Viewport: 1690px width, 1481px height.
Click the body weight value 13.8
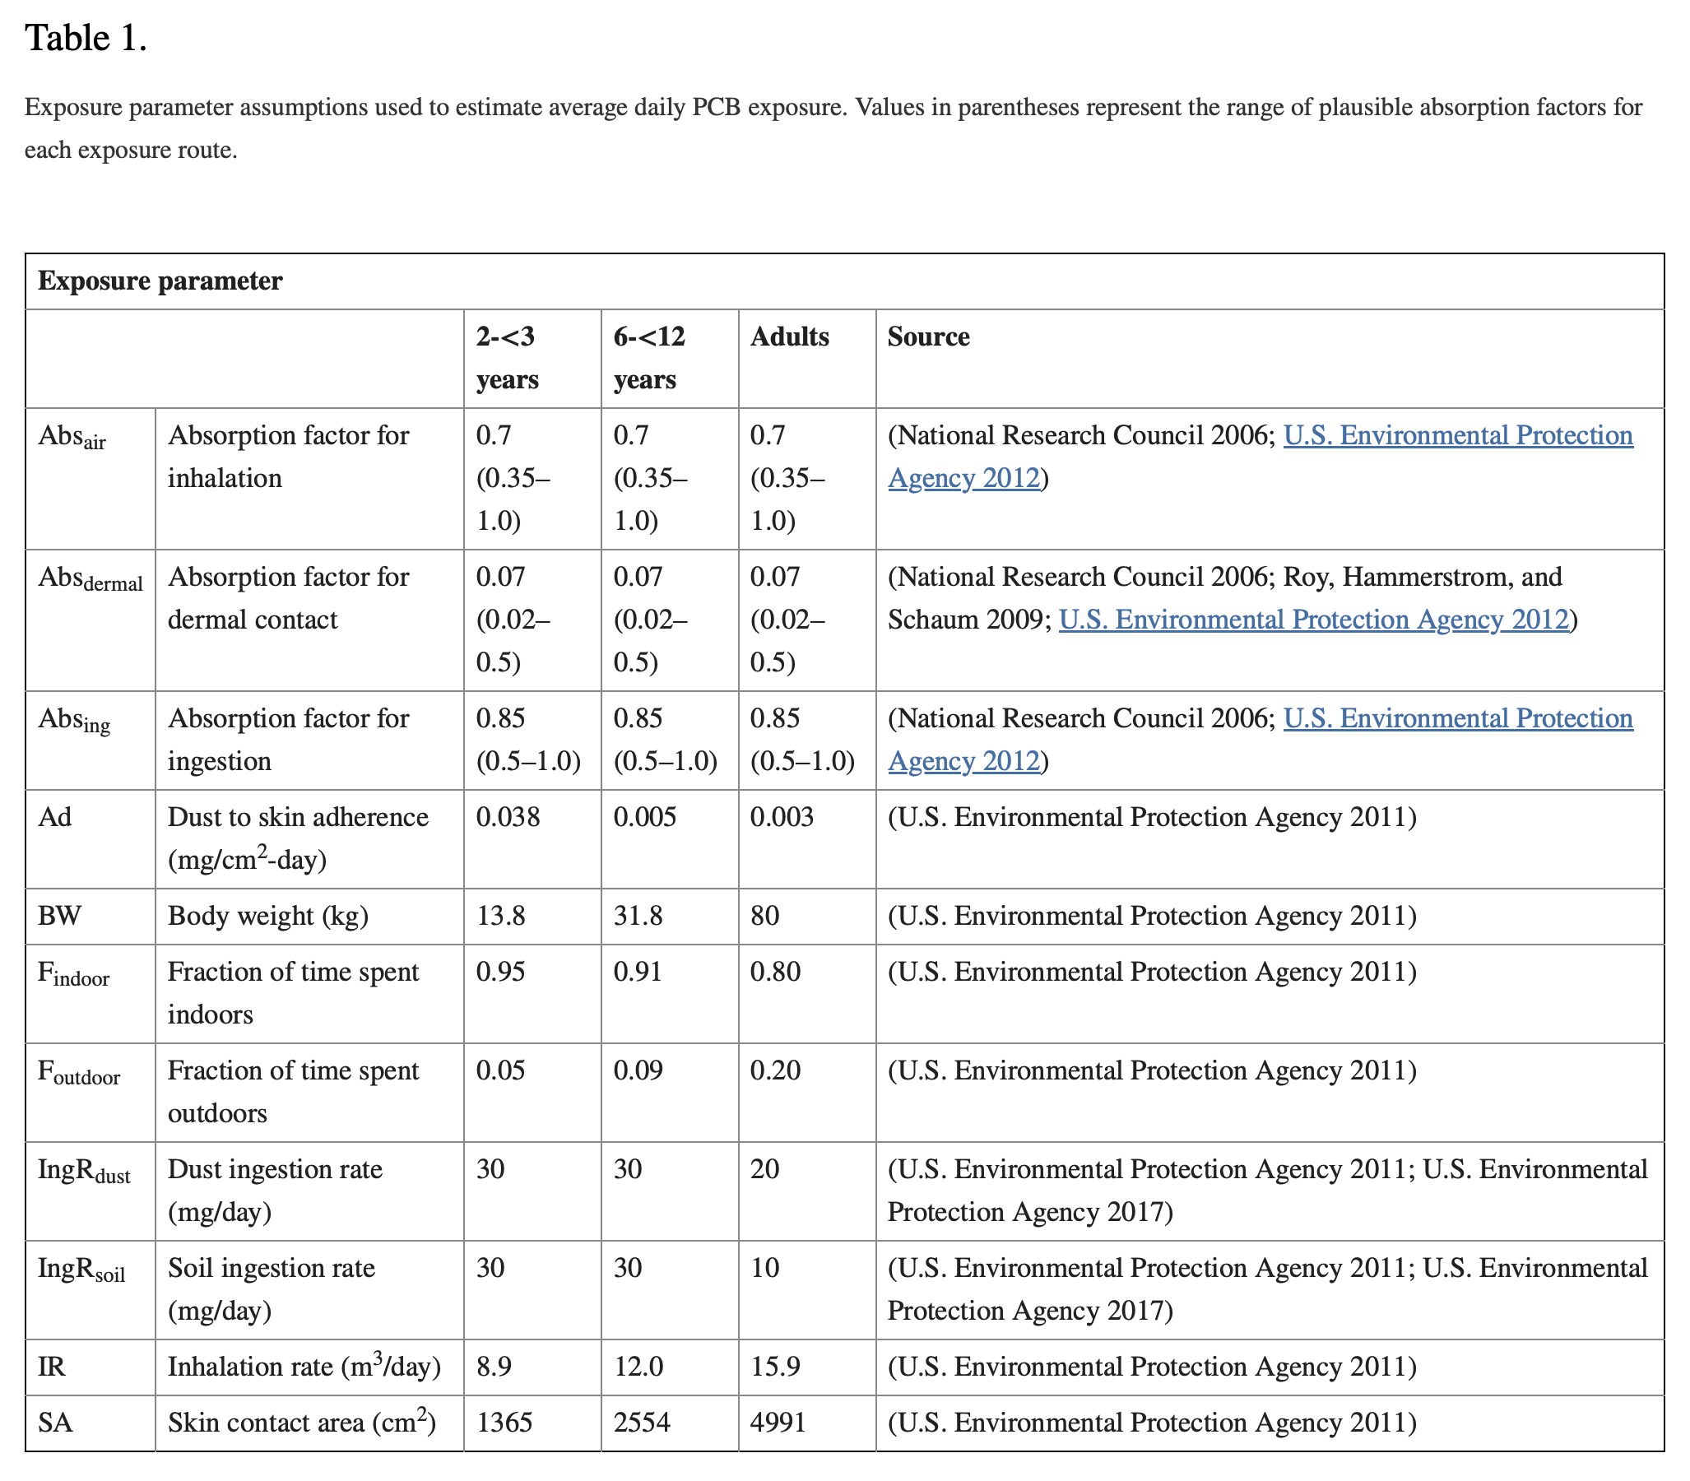[501, 916]
